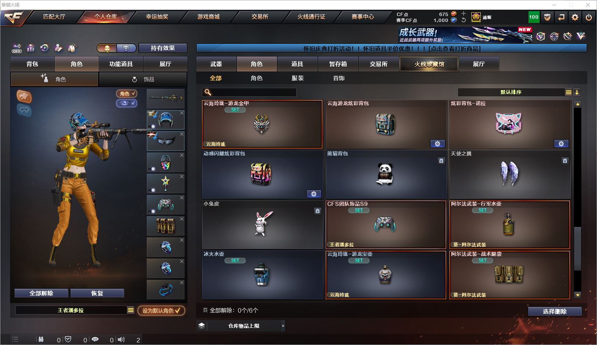Expand the 仓库物品上限 arrow
The image size is (597, 345).
tap(283, 326)
